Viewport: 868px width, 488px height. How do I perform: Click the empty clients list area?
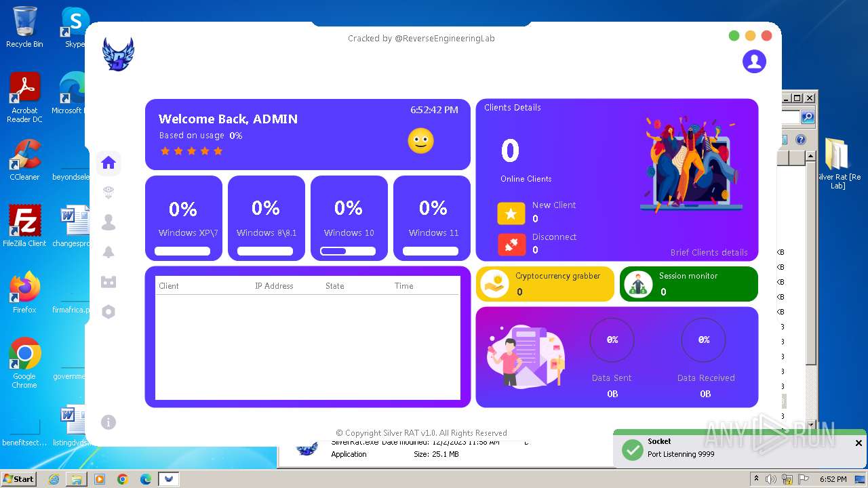tap(308, 347)
